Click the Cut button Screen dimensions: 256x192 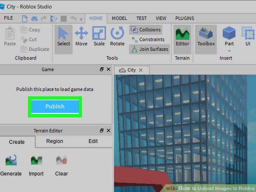click(x=28, y=39)
